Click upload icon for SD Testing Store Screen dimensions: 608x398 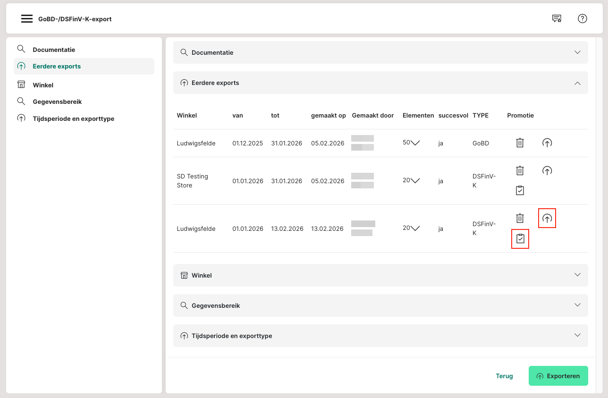coord(547,170)
